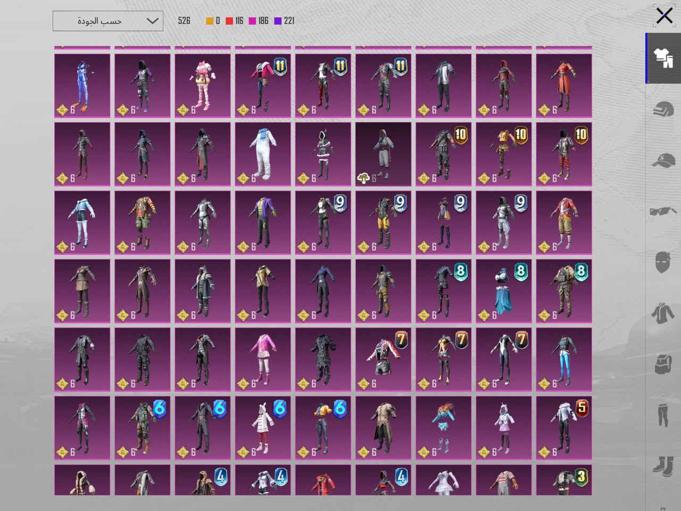
Task: Select the white top outfit with badge 5
Action: (564, 428)
